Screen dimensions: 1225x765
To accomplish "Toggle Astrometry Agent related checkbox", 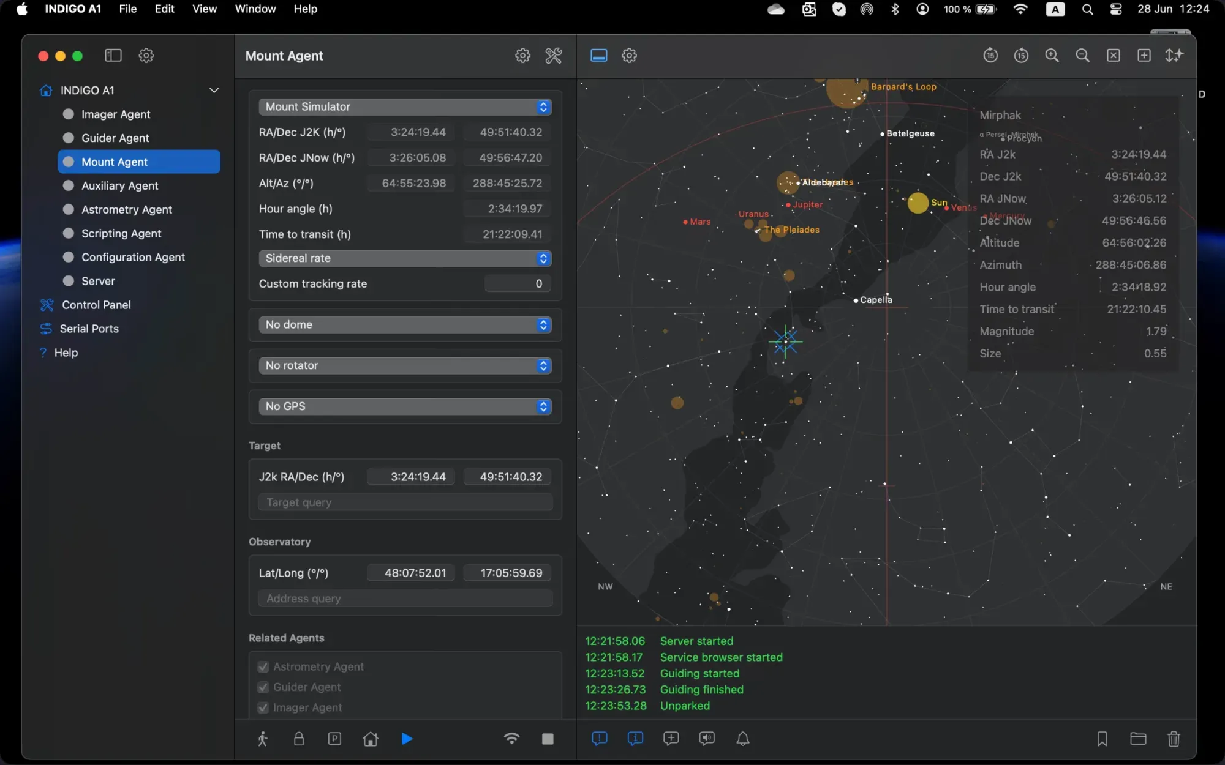I will (263, 666).
